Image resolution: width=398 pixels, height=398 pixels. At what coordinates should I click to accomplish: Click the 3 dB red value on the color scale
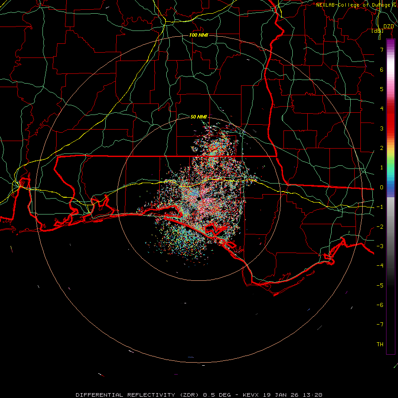(x=382, y=128)
